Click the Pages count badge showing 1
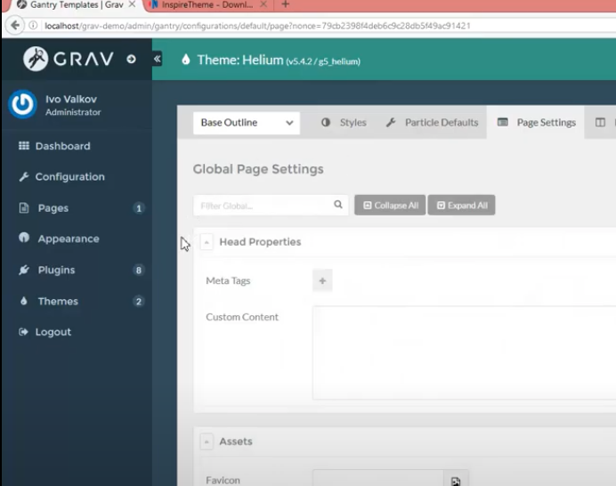 (x=139, y=208)
